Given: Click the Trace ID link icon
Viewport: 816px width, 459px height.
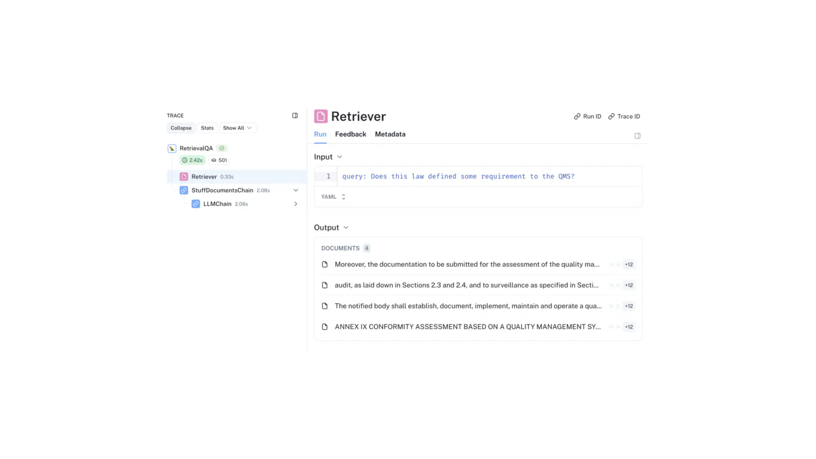Looking at the screenshot, I should coord(612,116).
